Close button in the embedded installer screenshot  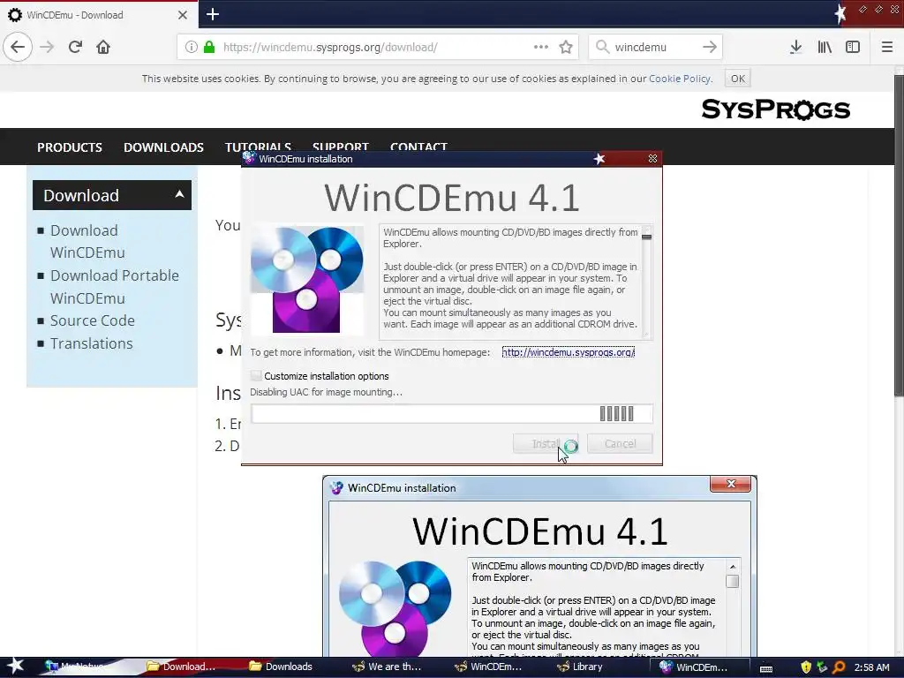730,485
